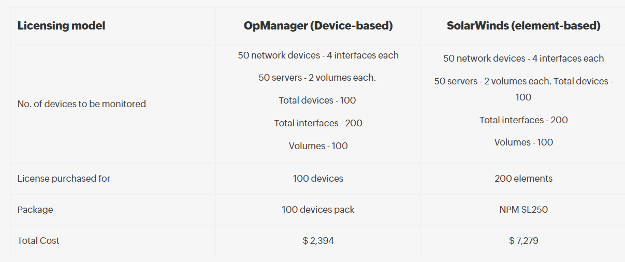
Task: Click the 'Licensing model' header cell
Action: (x=61, y=26)
